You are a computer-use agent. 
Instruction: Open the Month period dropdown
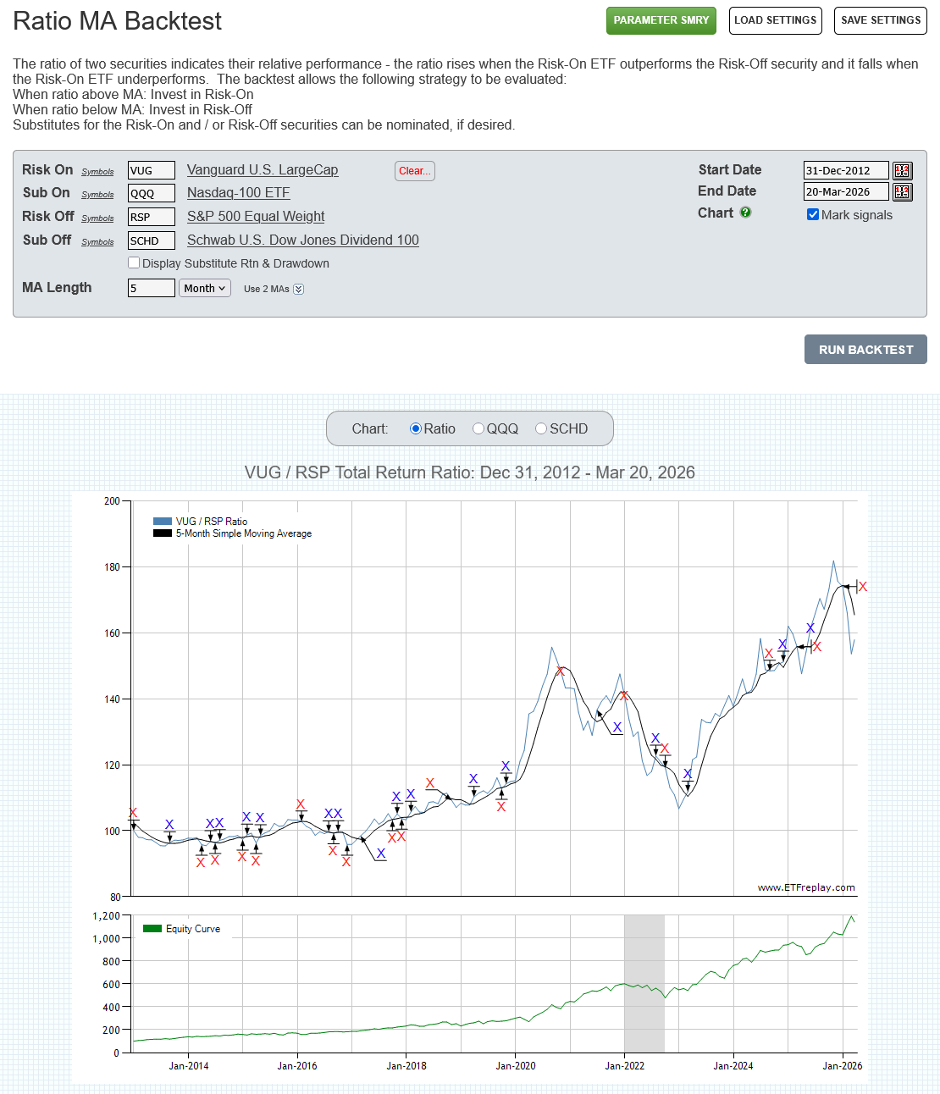tap(205, 288)
